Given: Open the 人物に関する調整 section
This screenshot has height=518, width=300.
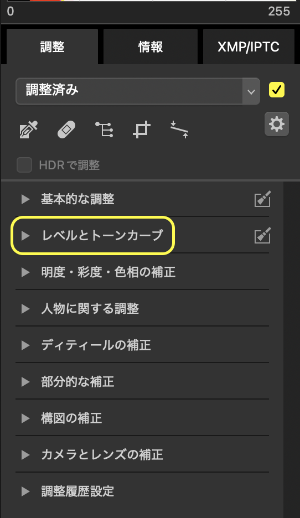Looking at the screenshot, I should click(142, 309).
